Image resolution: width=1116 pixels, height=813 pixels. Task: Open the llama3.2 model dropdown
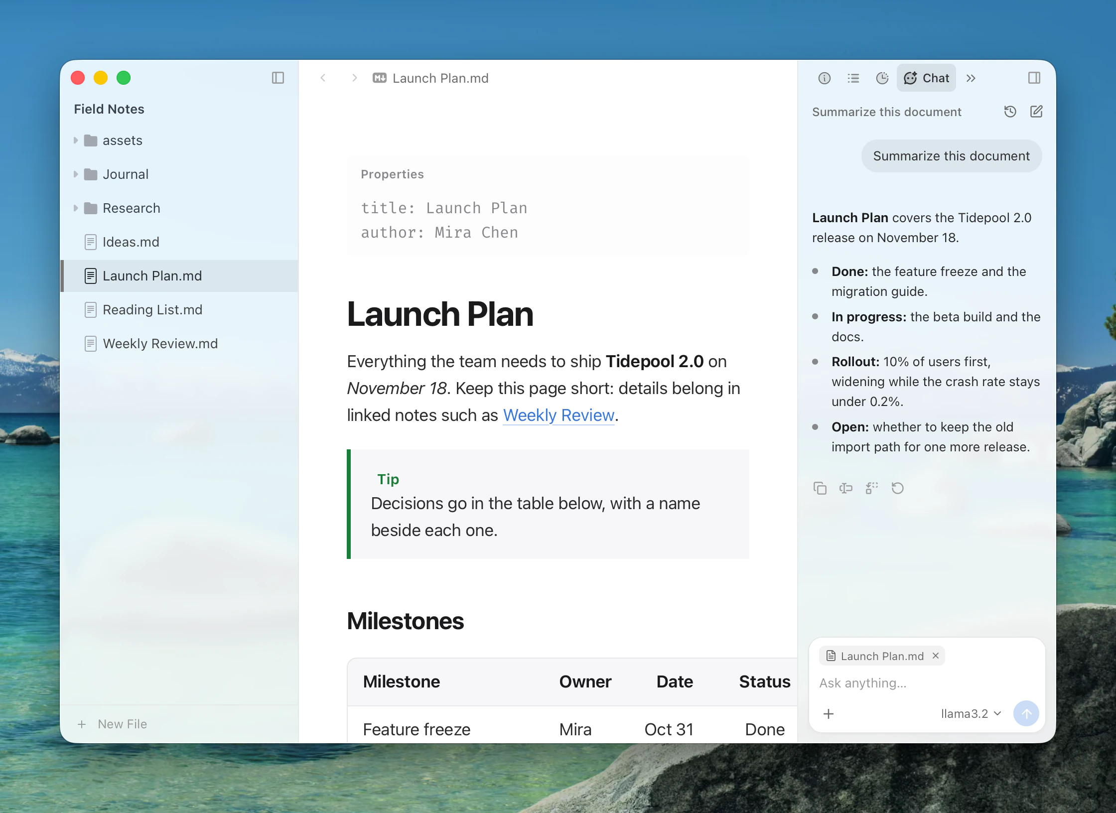pyautogui.click(x=971, y=714)
